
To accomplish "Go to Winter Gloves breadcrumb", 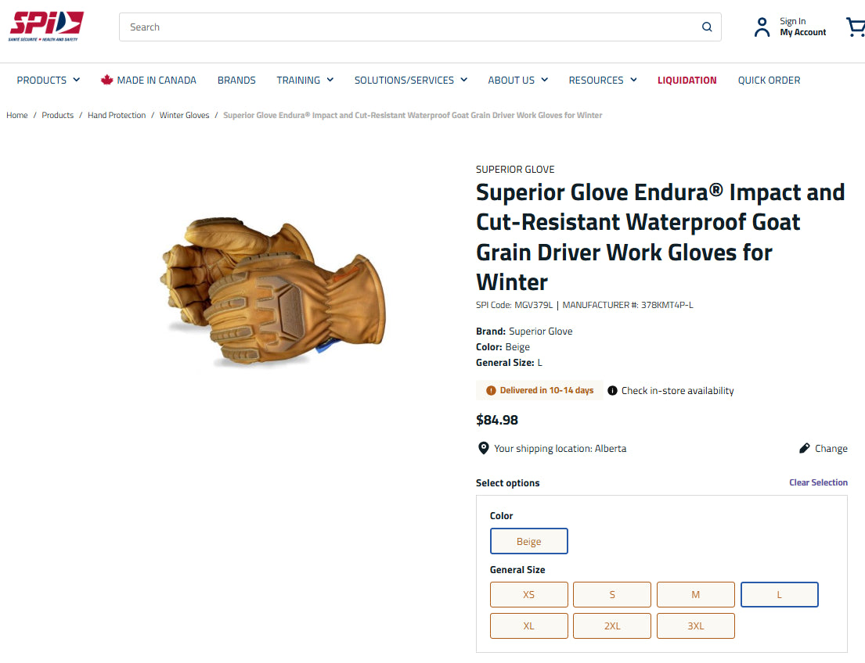I will [184, 115].
